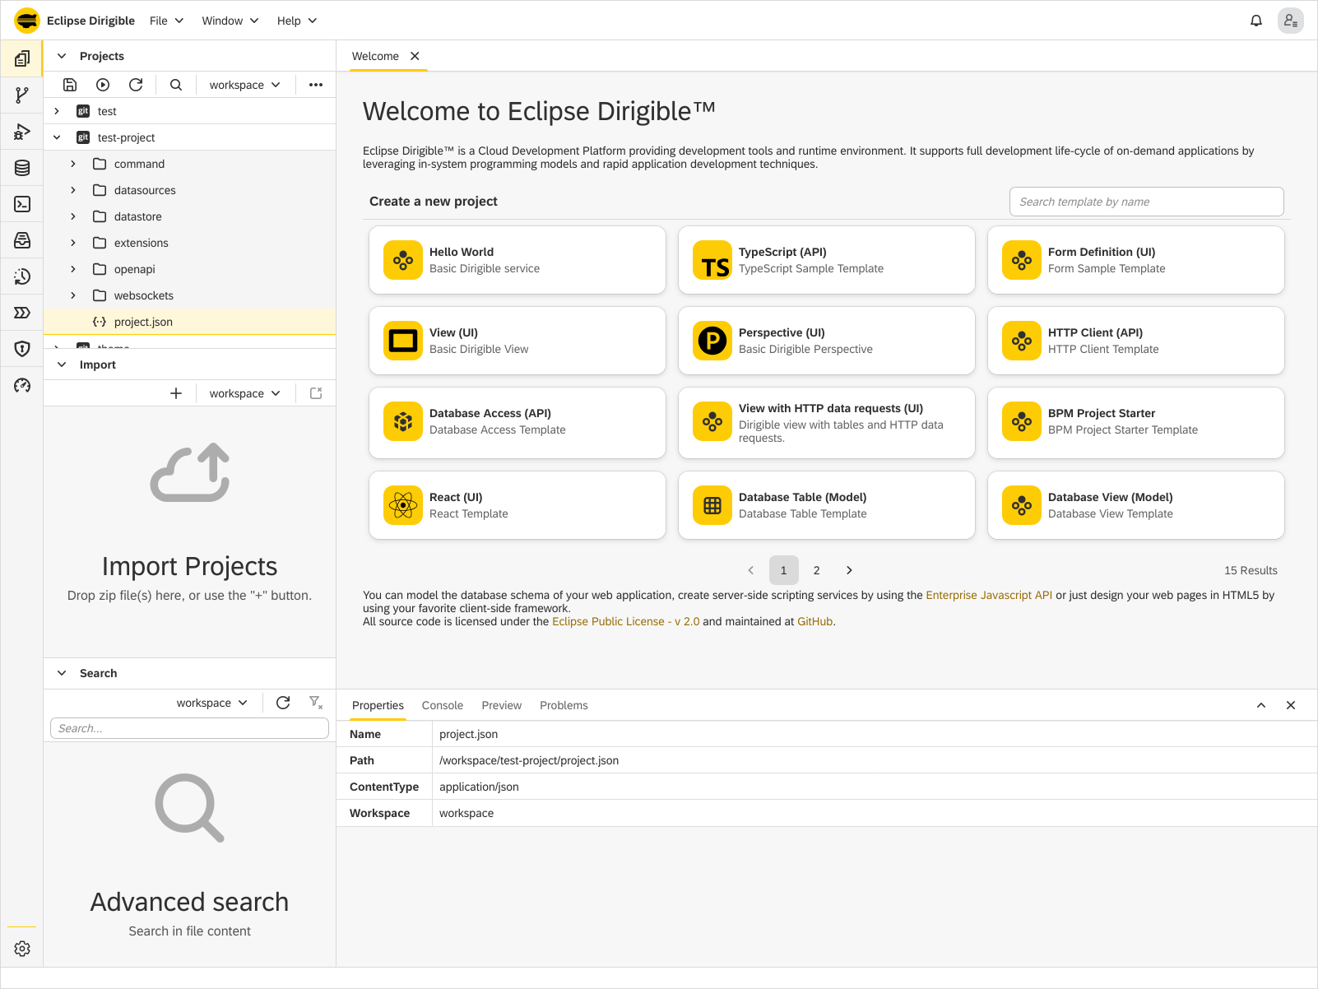1318x989 pixels.
Task: Refresh the Projects tree
Action: point(136,85)
